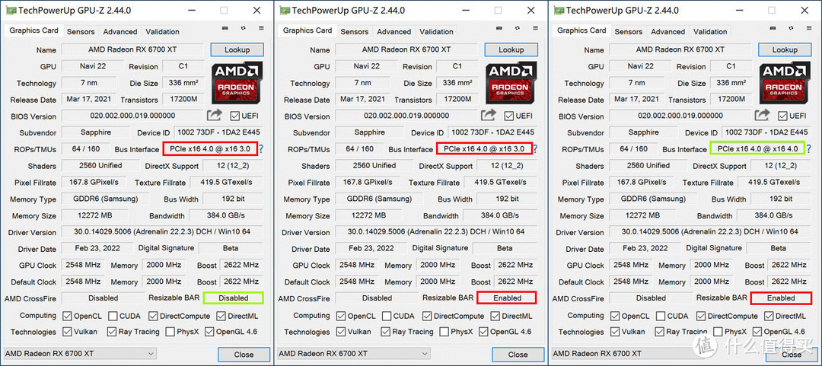Open the GPU selector dropdown in middle GPU-Z window
Screen dimensions: 822x366
click(x=353, y=353)
